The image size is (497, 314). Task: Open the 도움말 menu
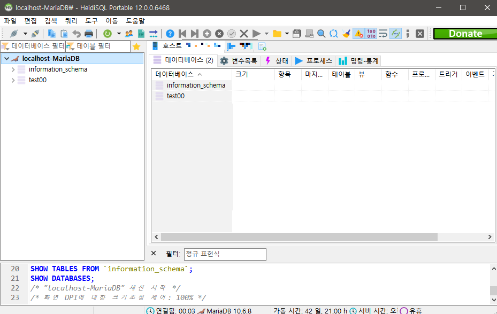click(x=135, y=21)
